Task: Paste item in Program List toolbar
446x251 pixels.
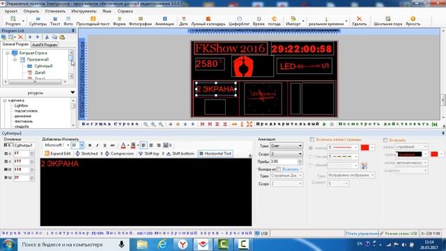Action: [62, 37]
